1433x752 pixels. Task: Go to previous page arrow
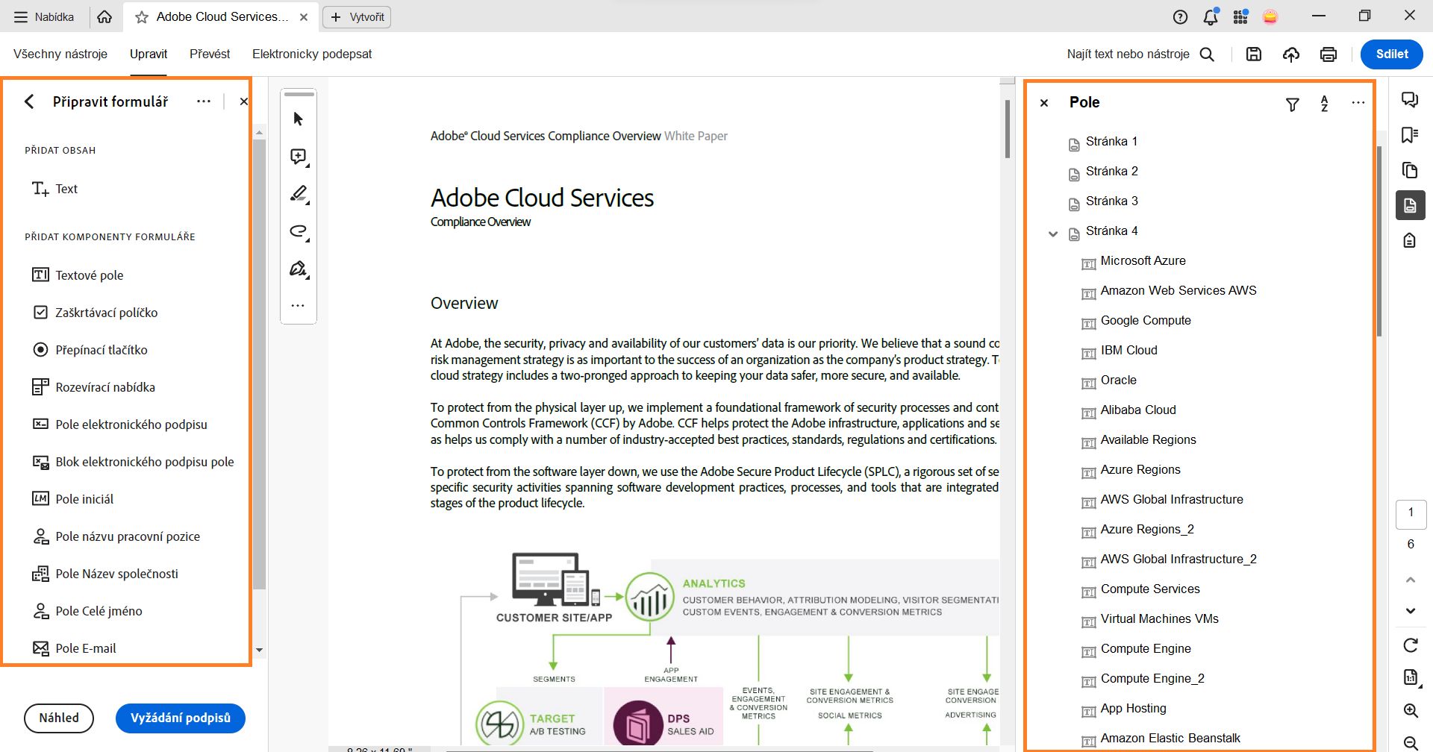tap(1411, 580)
